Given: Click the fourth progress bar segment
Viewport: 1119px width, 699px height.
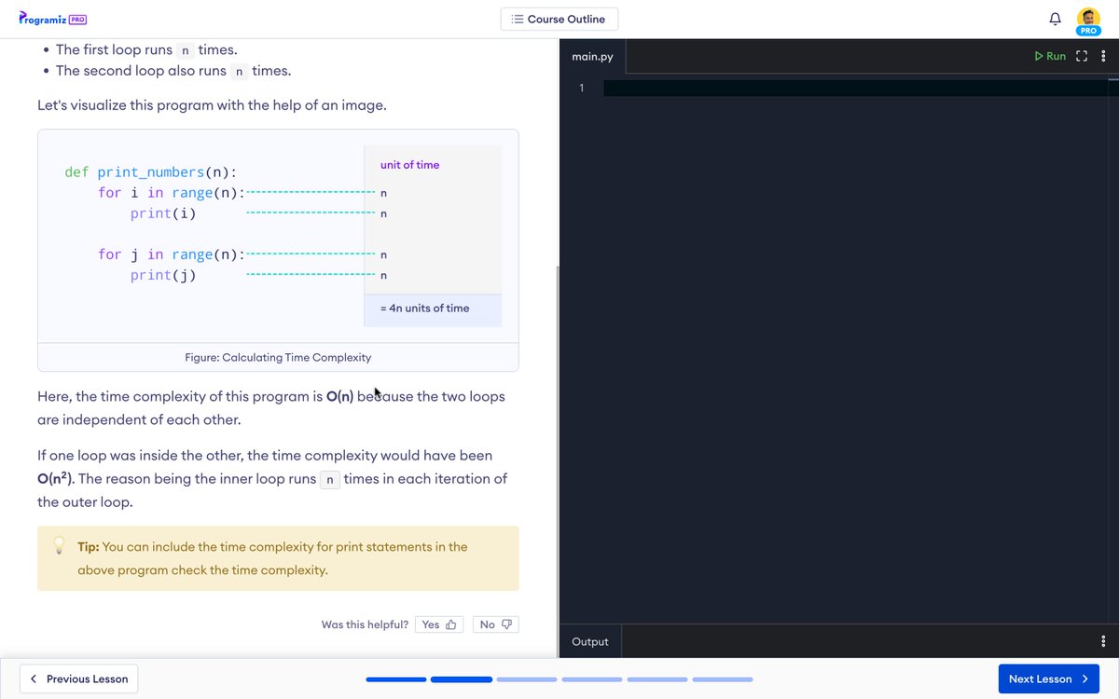Looking at the screenshot, I should click(x=592, y=679).
